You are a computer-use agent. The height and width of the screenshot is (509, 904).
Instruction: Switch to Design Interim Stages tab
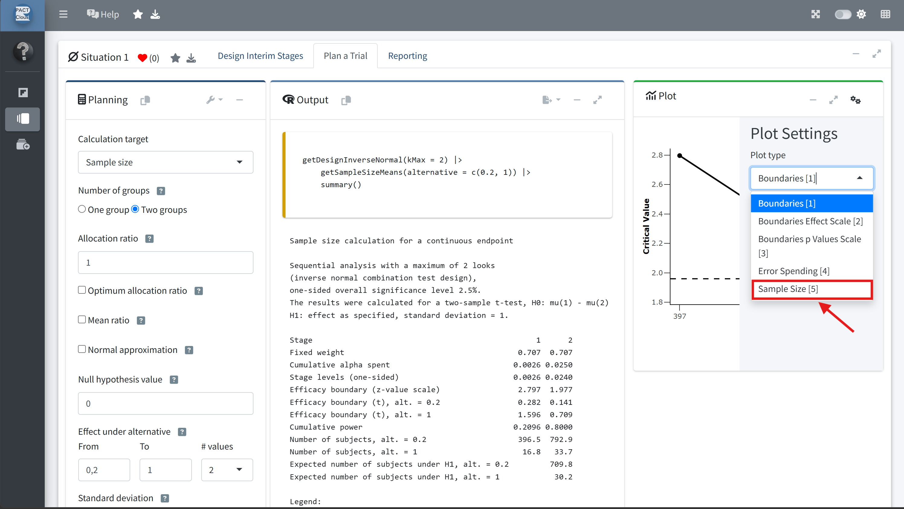pos(260,56)
